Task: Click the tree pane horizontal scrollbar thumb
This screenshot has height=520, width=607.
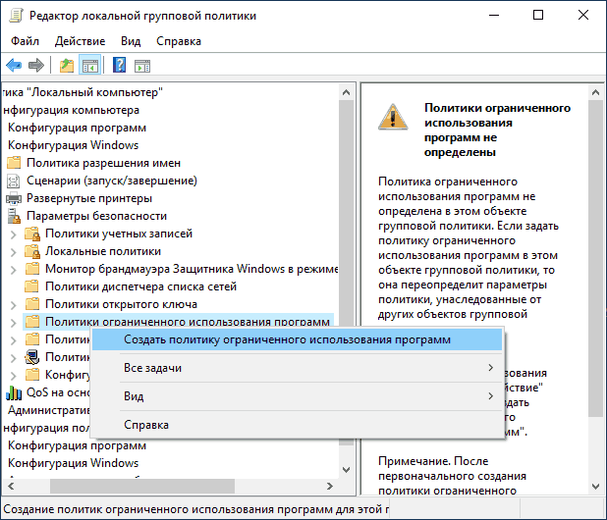Action: (x=142, y=486)
